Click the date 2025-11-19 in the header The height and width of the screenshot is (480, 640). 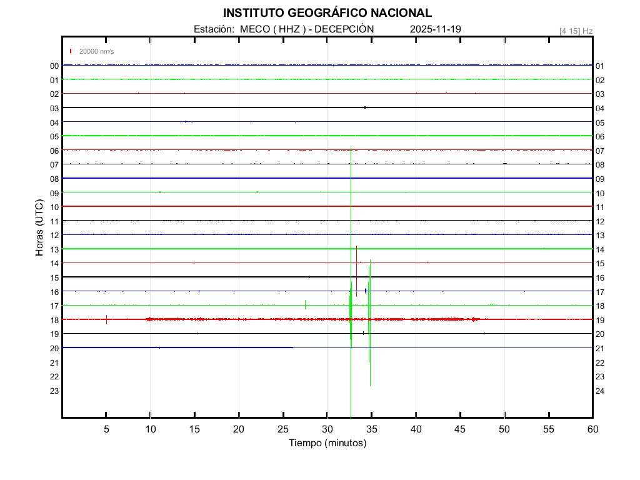436,29
